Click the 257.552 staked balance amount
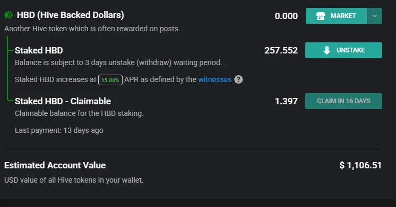The image size is (396, 207). tap(281, 50)
